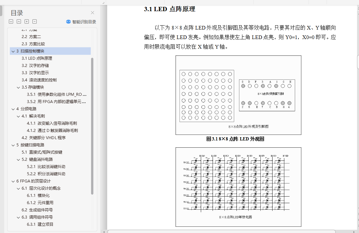Click the outline panel vertical scrollbar
359x233 pixels.
click(x=92, y=126)
